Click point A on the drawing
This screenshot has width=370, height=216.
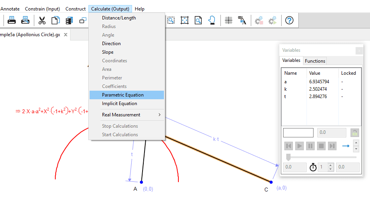(141, 182)
